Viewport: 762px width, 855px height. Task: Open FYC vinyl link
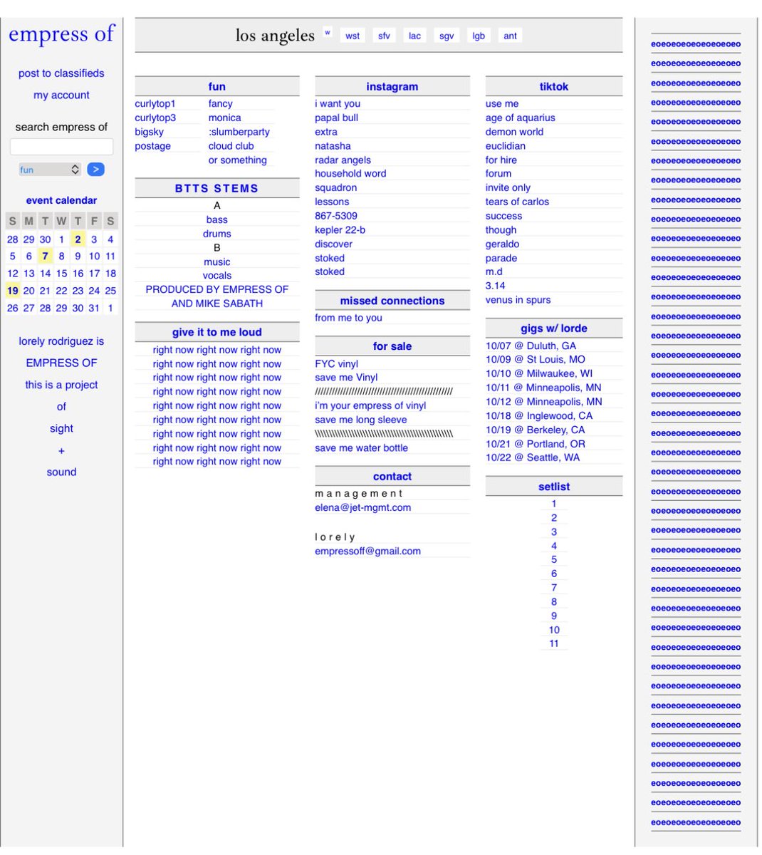[x=337, y=364]
